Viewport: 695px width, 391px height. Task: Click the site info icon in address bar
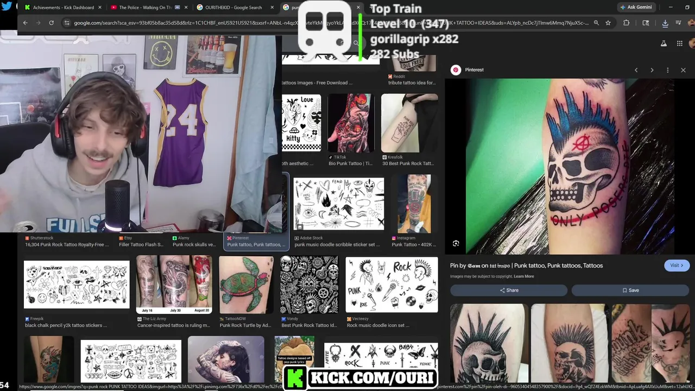coord(66,23)
